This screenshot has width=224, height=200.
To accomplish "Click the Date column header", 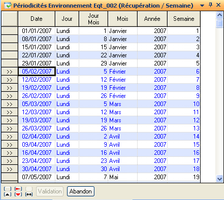I will click(x=37, y=19).
